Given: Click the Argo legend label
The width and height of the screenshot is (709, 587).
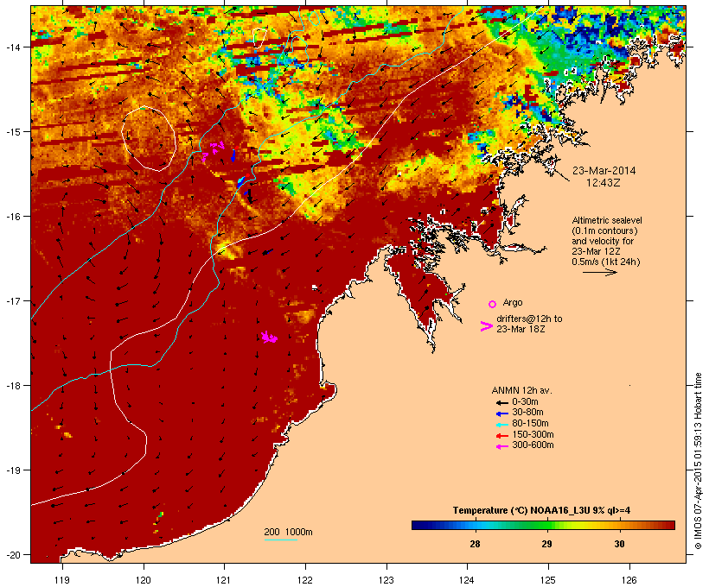Looking at the screenshot, I should (x=513, y=302).
